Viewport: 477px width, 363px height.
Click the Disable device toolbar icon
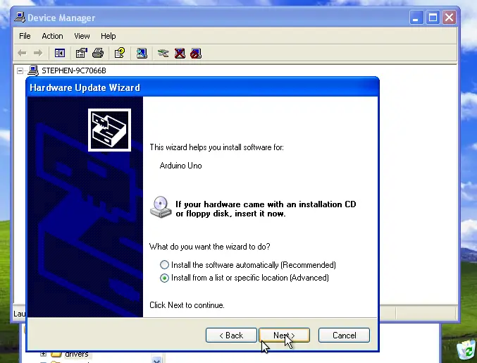(196, 54)
